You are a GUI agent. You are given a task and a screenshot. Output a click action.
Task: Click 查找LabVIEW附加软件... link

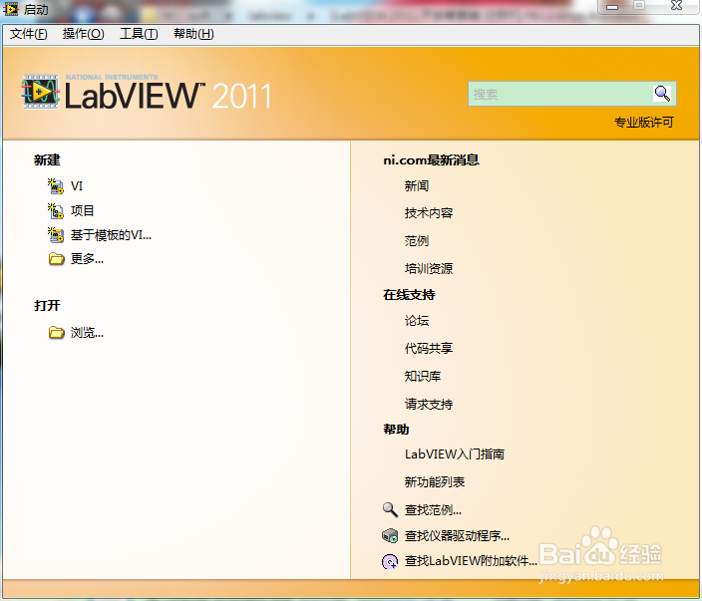[x=471, y=561]
